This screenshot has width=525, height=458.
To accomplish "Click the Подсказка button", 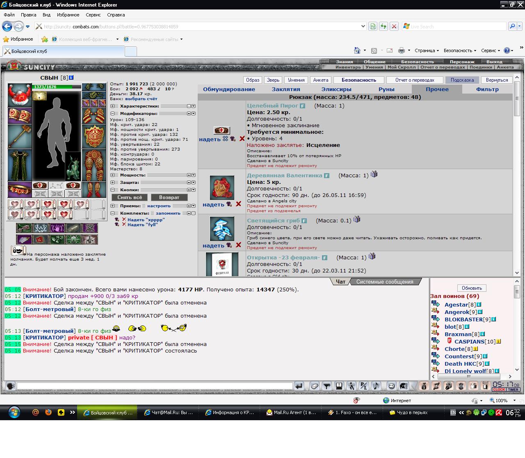I will pos(462,80).
